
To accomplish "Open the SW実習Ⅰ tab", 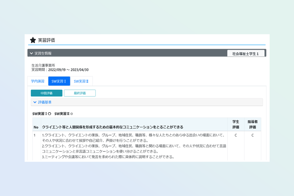I will pos(59,81).
